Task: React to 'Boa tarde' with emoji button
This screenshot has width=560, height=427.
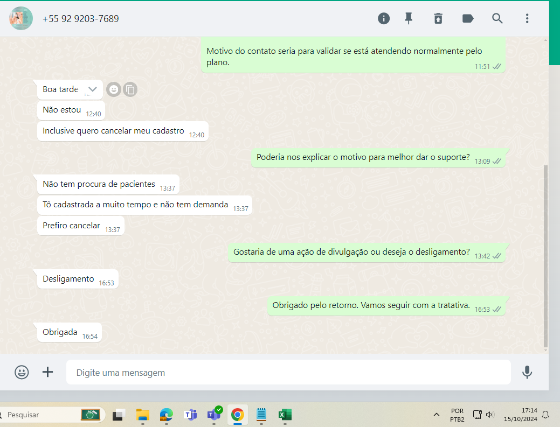Action: [x=113, y=89]
